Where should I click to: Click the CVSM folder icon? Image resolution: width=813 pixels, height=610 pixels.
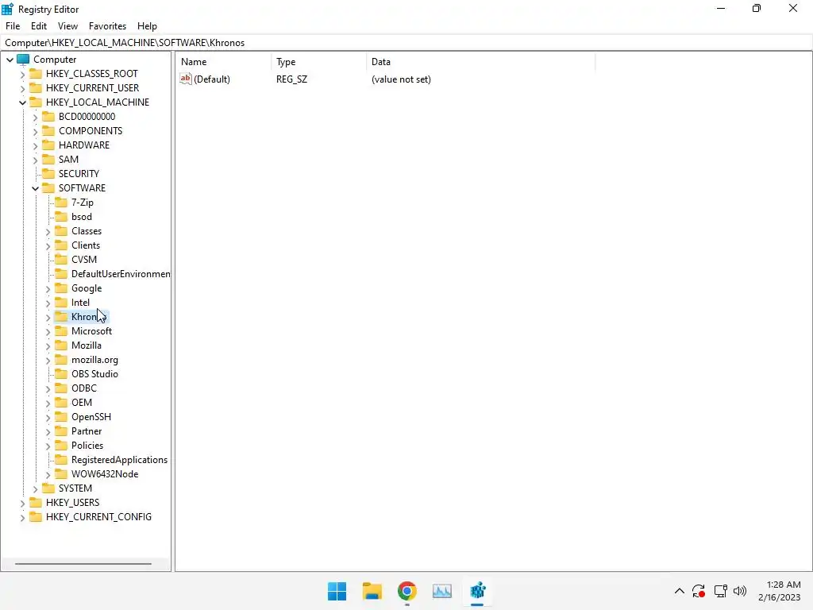point(61,260)
